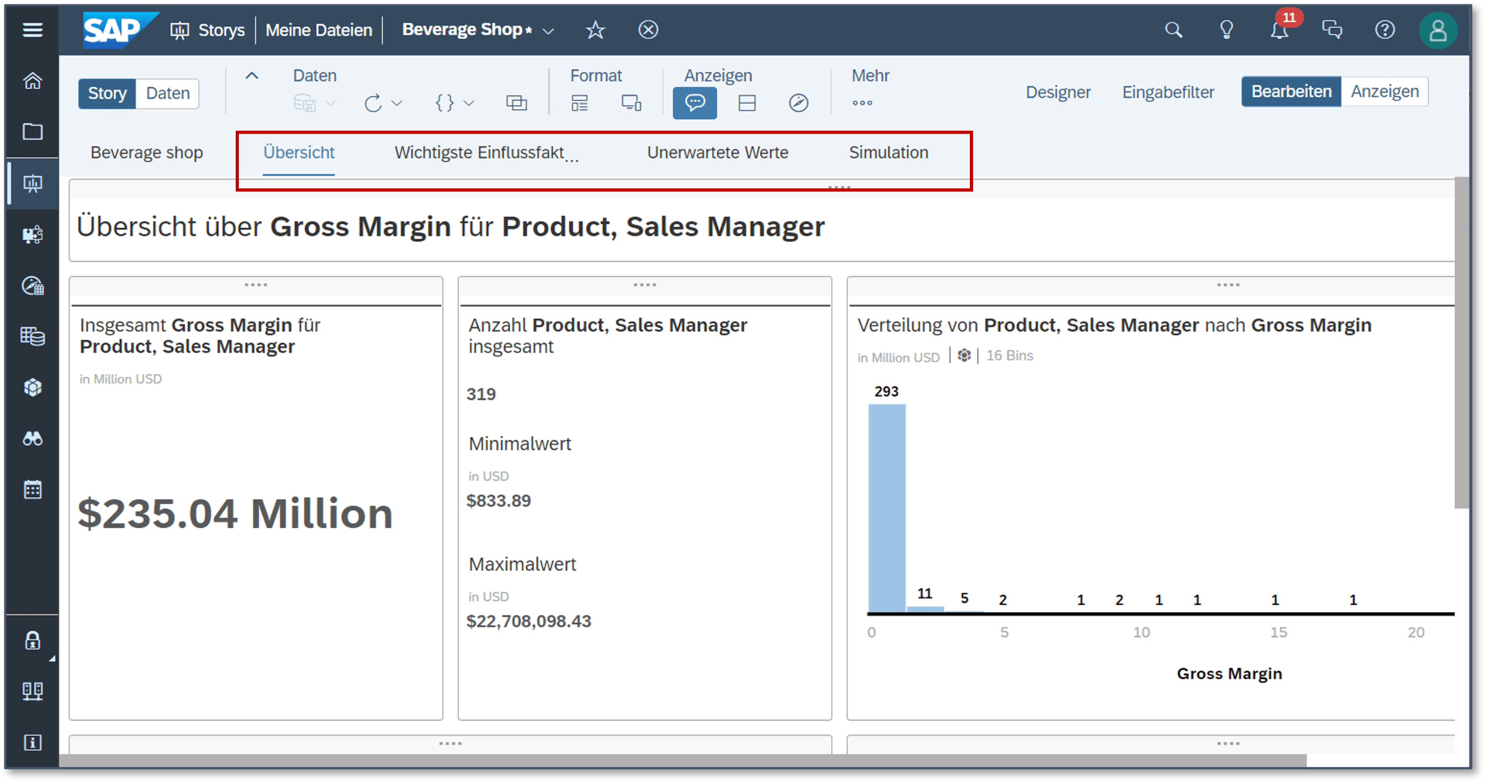Click horizontal scrollbar at bottom
Image resolution: width=1485 pixels, height=782 pixels.
coord(682,761)
